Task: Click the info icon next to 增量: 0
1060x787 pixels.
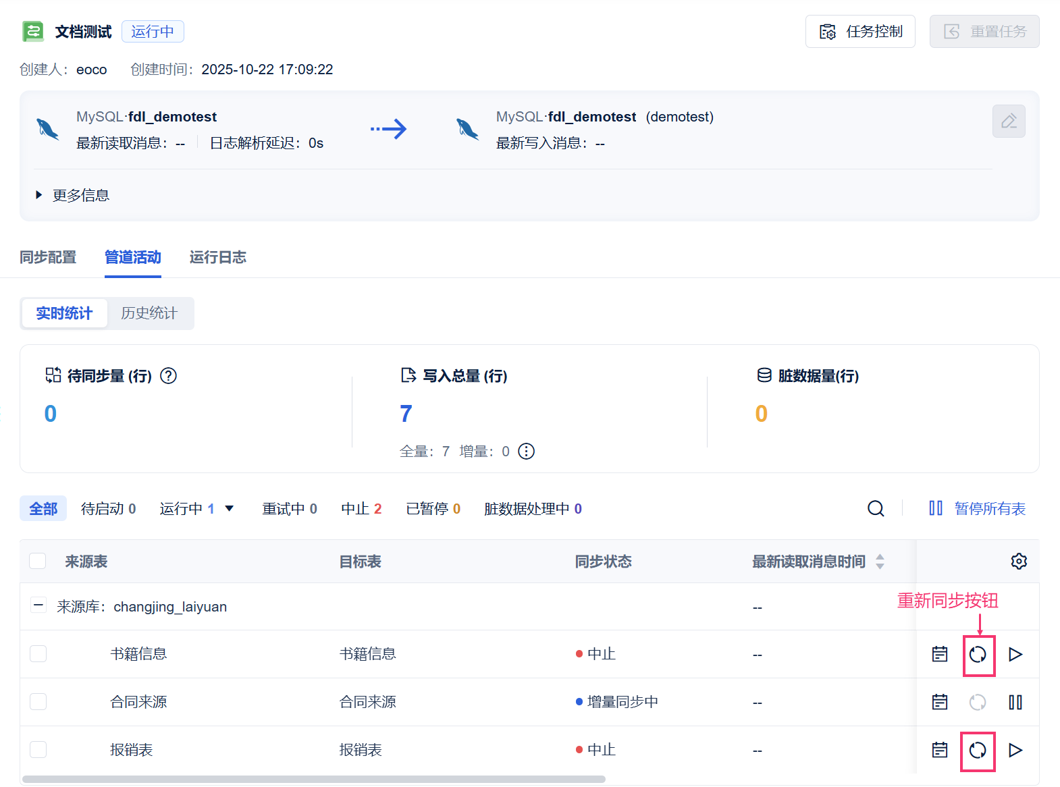Action: [526, 452]
